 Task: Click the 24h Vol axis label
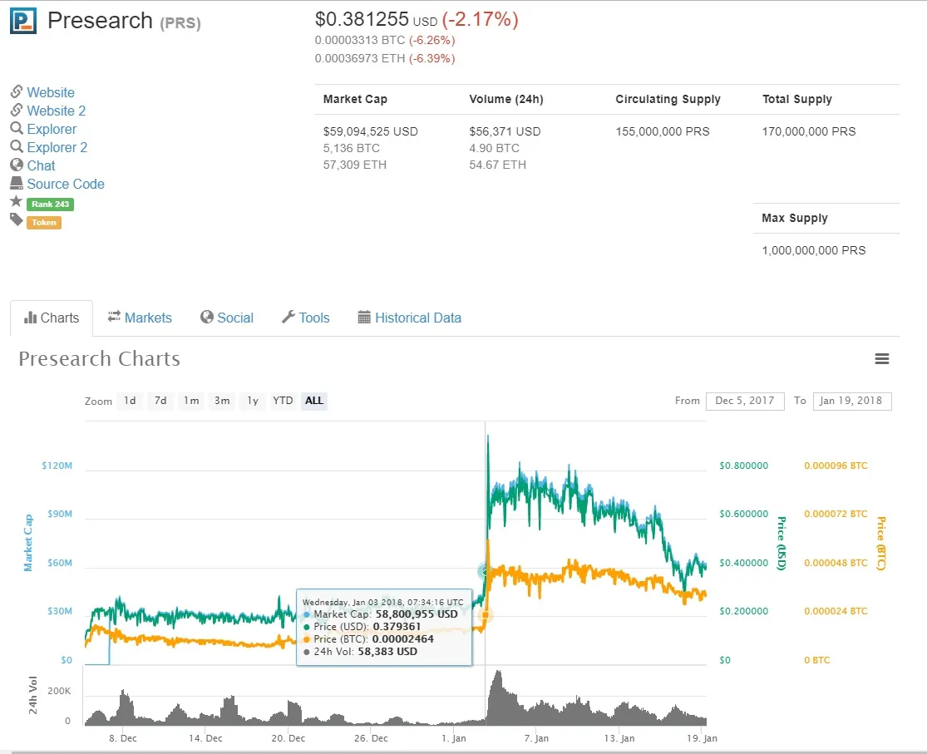(33, 696)
